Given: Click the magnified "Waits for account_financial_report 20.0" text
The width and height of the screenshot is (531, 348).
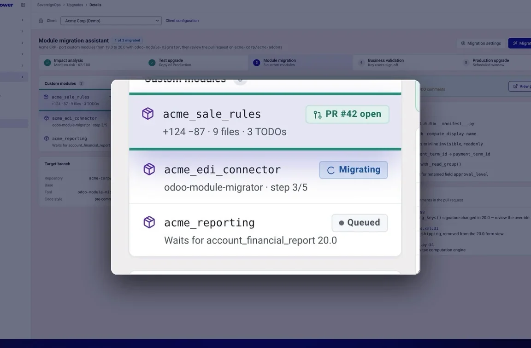Looking at the screenshot, I should [x=251, y=240].
